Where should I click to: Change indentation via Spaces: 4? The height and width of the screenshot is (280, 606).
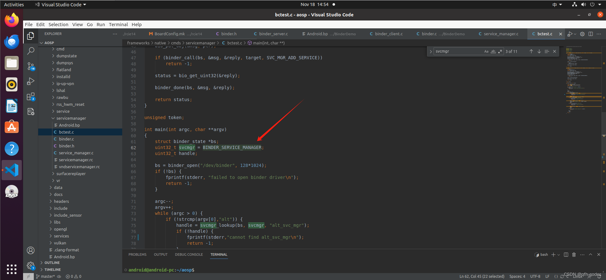(x=517, y=277)
